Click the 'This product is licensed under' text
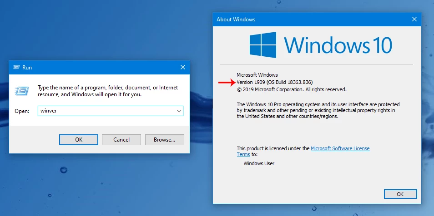 coord(273,148)
